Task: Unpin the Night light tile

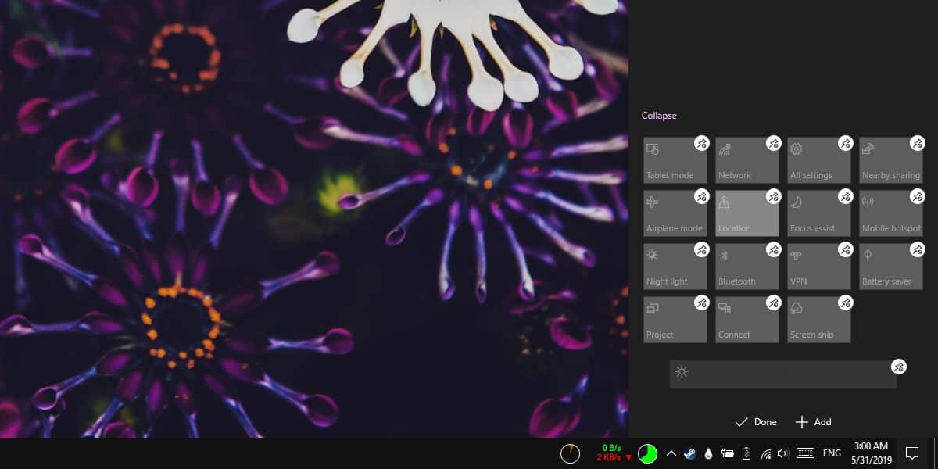Action: click(x=701, y=249)
